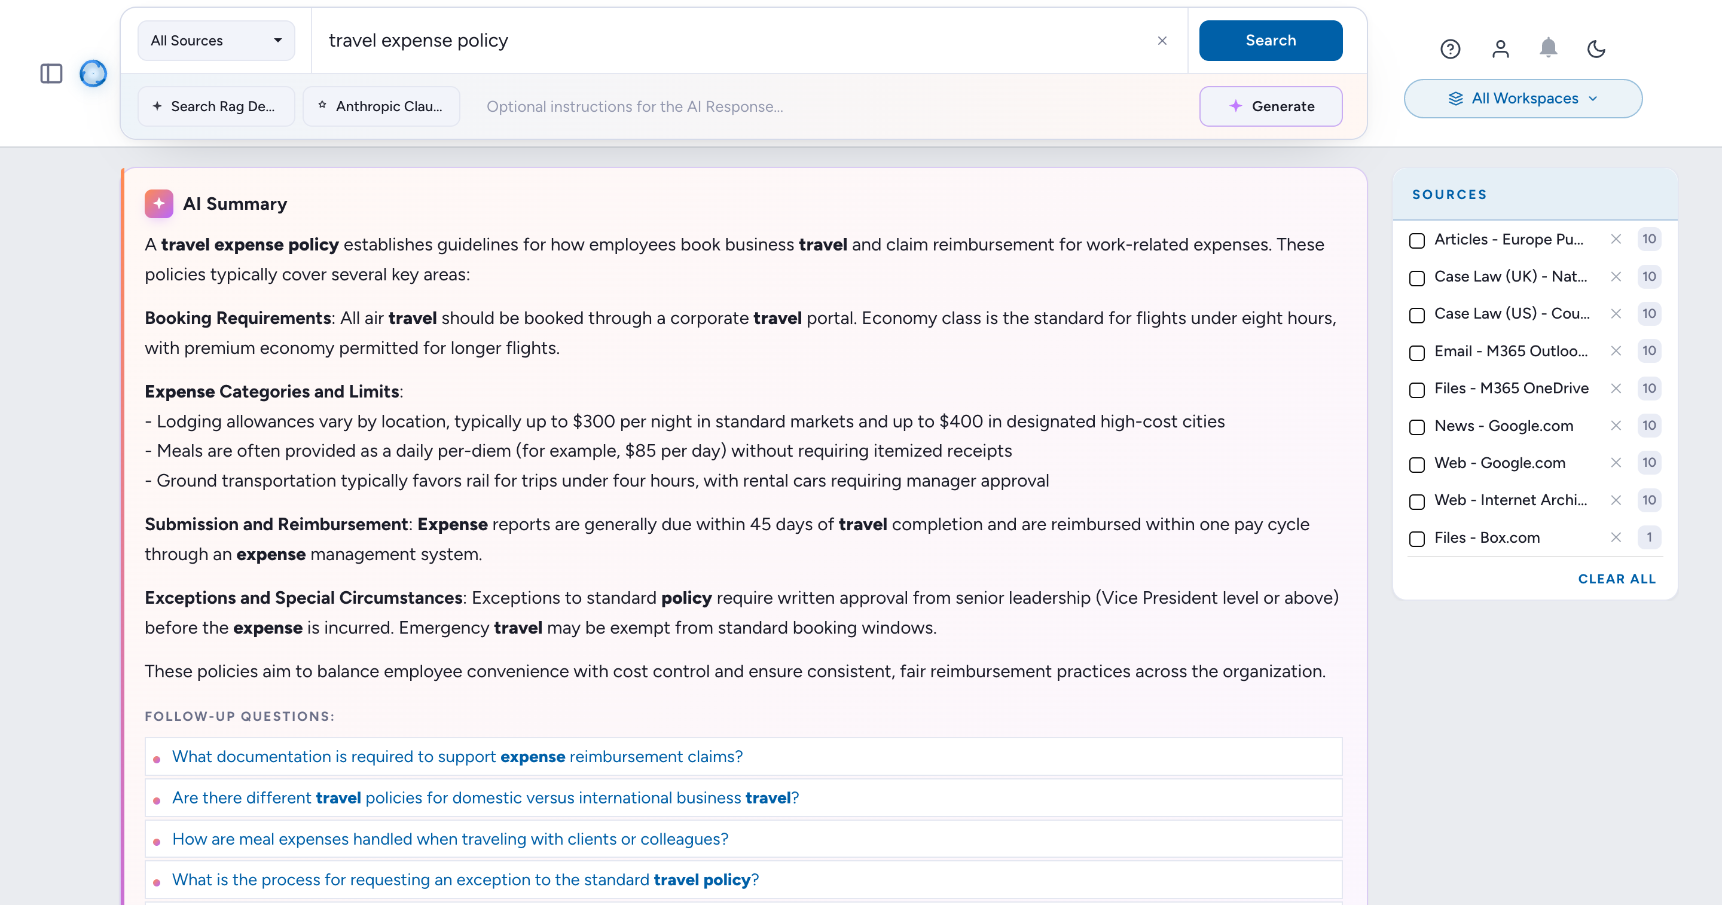The height and width of the screenshot is (905, 1722).
Task: Check the Articles - Europe Pu... source checkbox
Action: coord(1417,241)
